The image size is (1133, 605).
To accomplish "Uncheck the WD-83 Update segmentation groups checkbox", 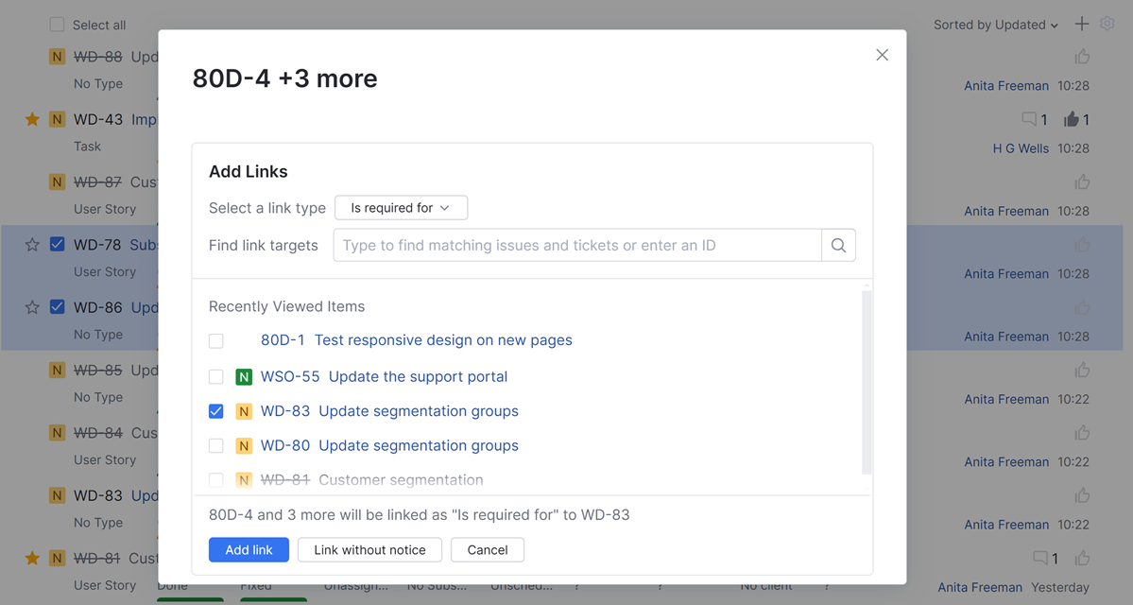I will click(216, 411).
